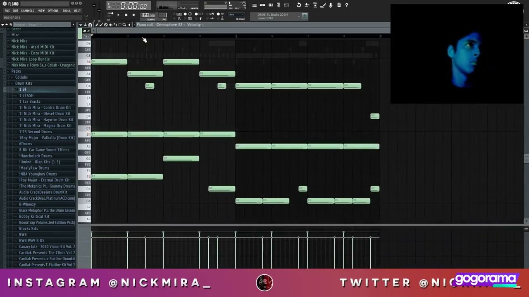Click the news panel download icon
The width and height of the screenshot is (529, 297).
(x=305, y=16)
